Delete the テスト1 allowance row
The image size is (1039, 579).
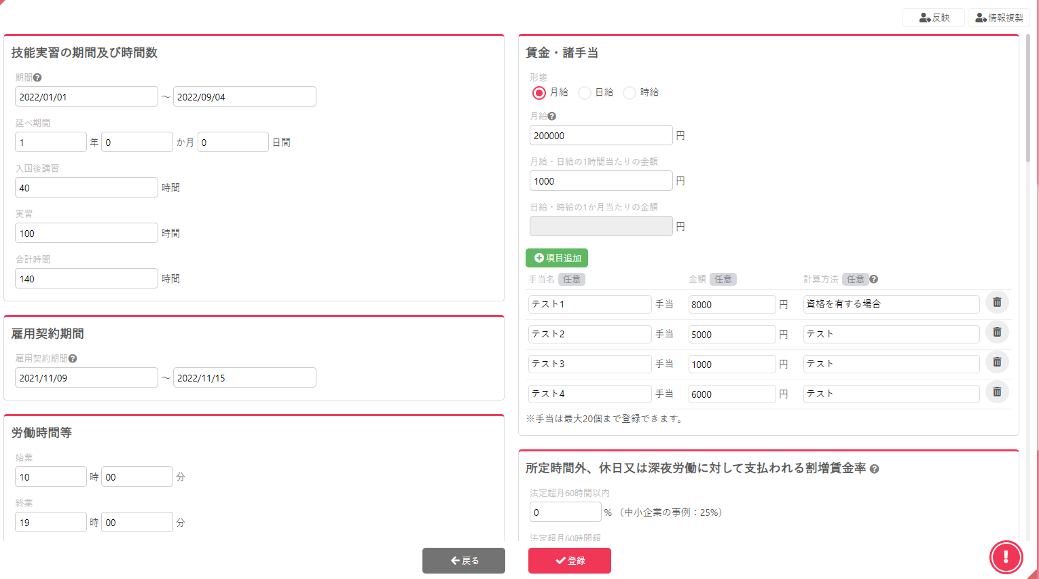(997, 303)
